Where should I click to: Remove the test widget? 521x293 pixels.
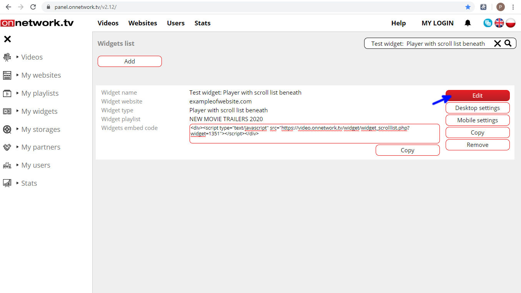[x=478, y=145]
